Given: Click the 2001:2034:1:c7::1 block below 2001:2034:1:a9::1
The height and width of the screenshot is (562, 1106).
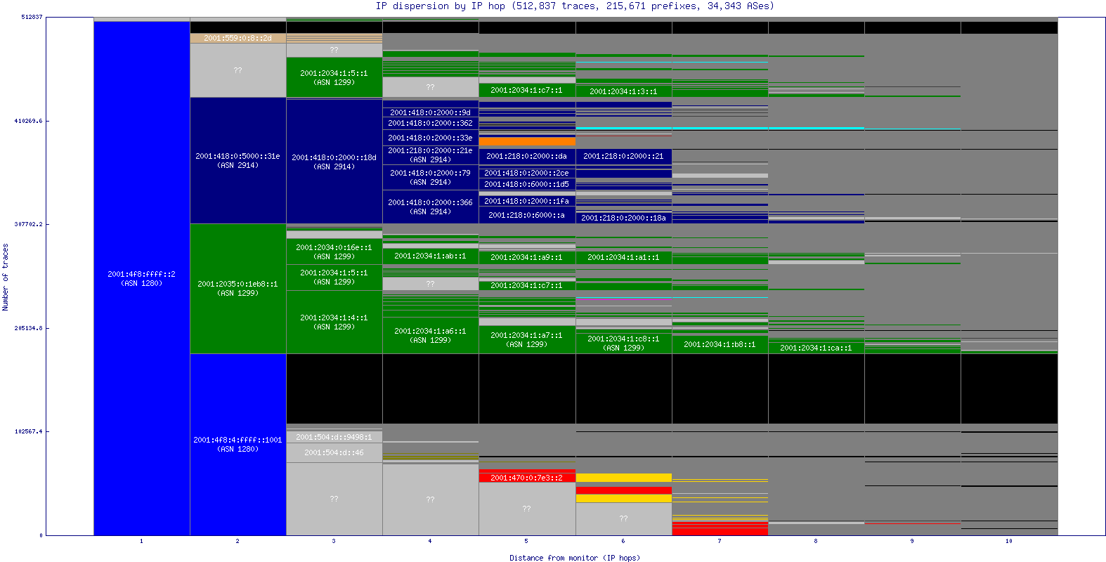Looking at the screenshot, I should (x=526, y=285).
